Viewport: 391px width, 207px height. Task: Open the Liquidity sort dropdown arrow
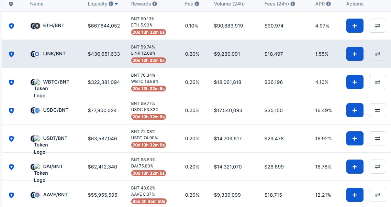[116, 4]
